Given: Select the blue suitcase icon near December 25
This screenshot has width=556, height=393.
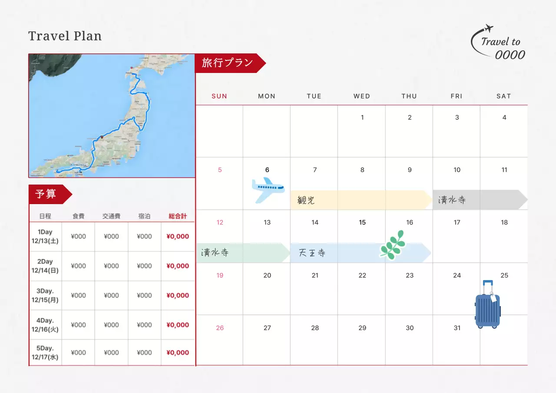Looking at the screenshot, I should (487, 304).
